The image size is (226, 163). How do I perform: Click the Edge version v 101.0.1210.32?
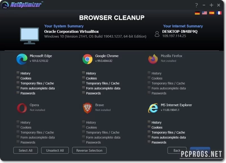click(39, 61)
